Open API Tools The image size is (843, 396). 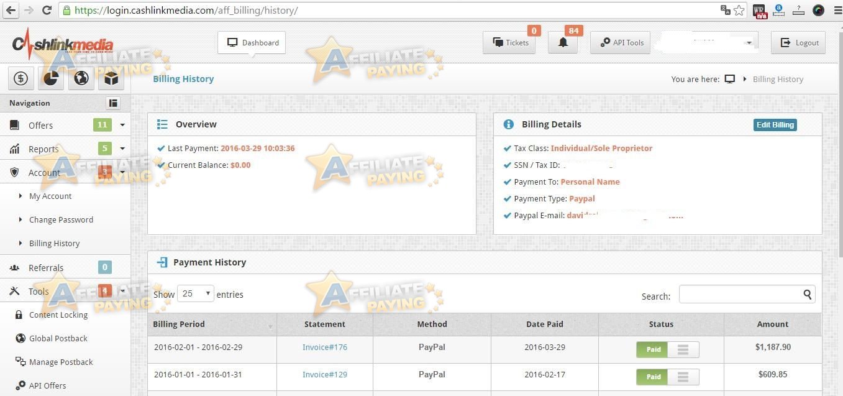(x=621, y=42)
